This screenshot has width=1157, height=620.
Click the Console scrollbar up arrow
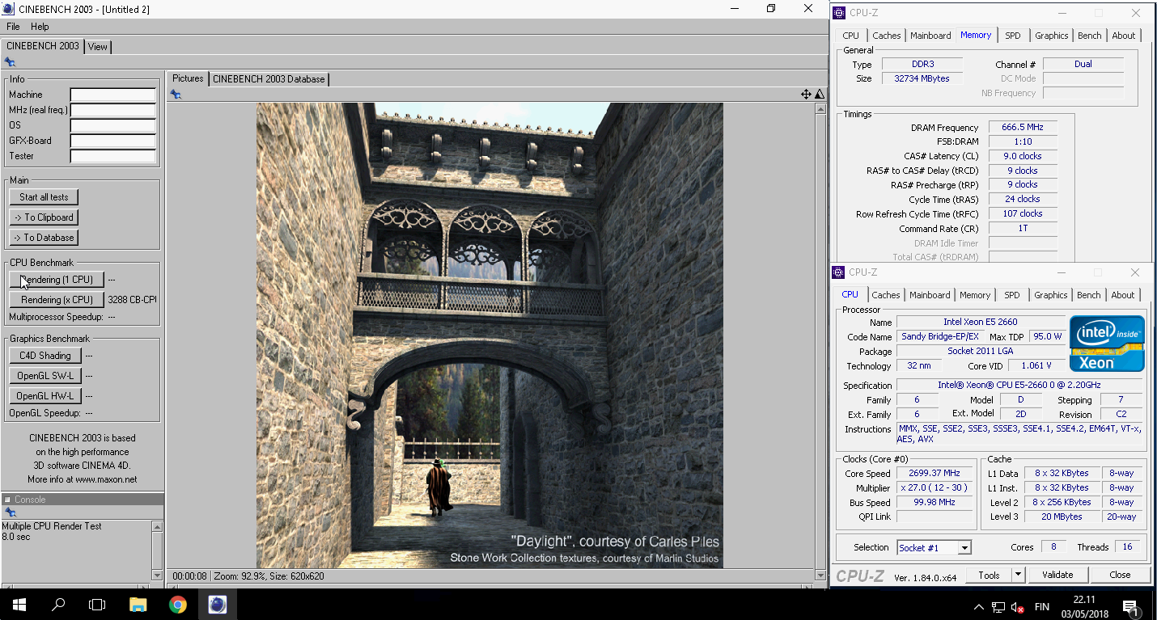click(157, 526)
